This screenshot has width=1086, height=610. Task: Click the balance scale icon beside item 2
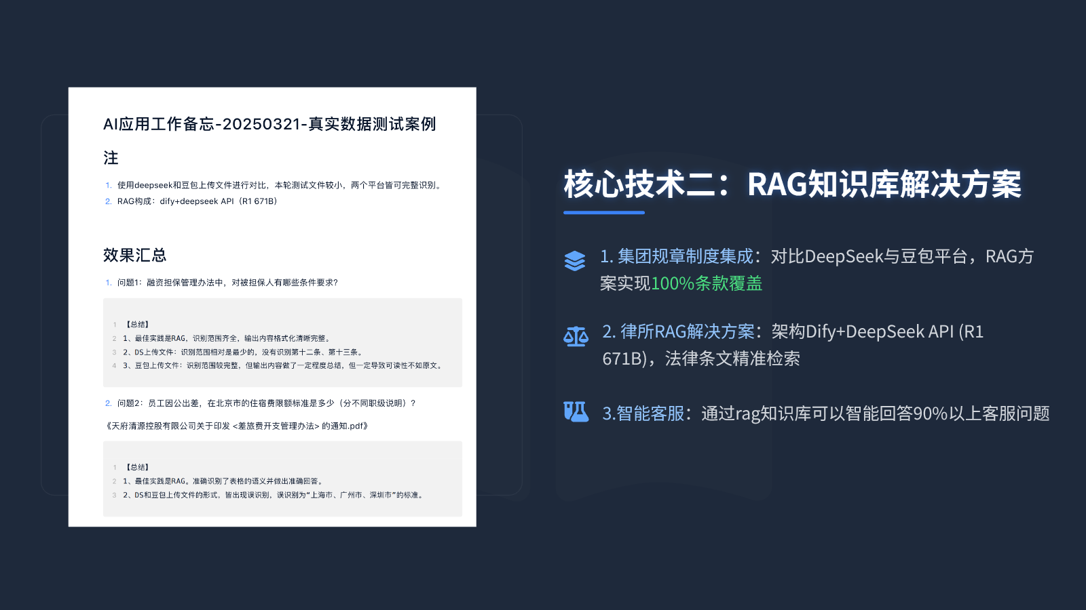point(576,336)
